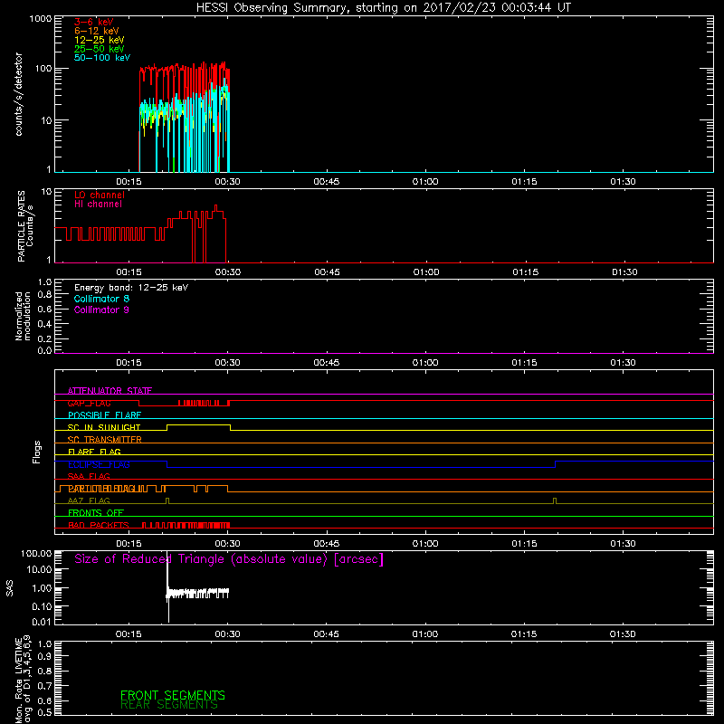This screenshot has height=724, width=724.
Task: Select the REAR SEGMENTS legend label
Action: tap(169, 705)
